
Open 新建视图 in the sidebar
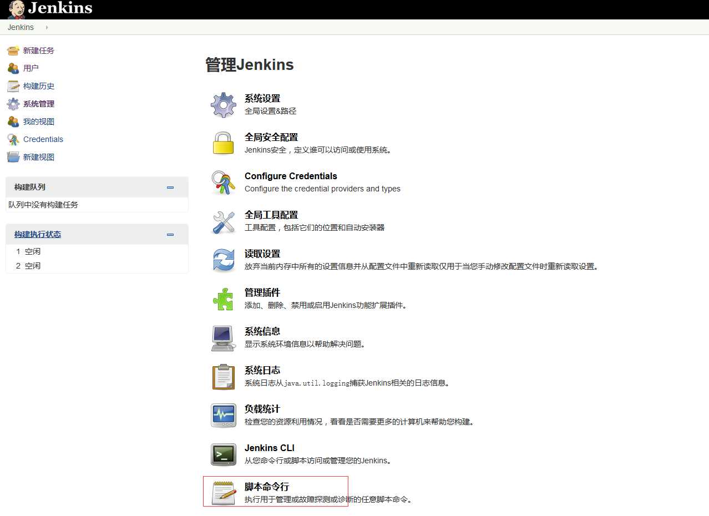[x=39, y=157]
